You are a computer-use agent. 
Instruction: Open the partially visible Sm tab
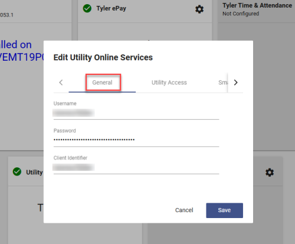coord(223,83)
